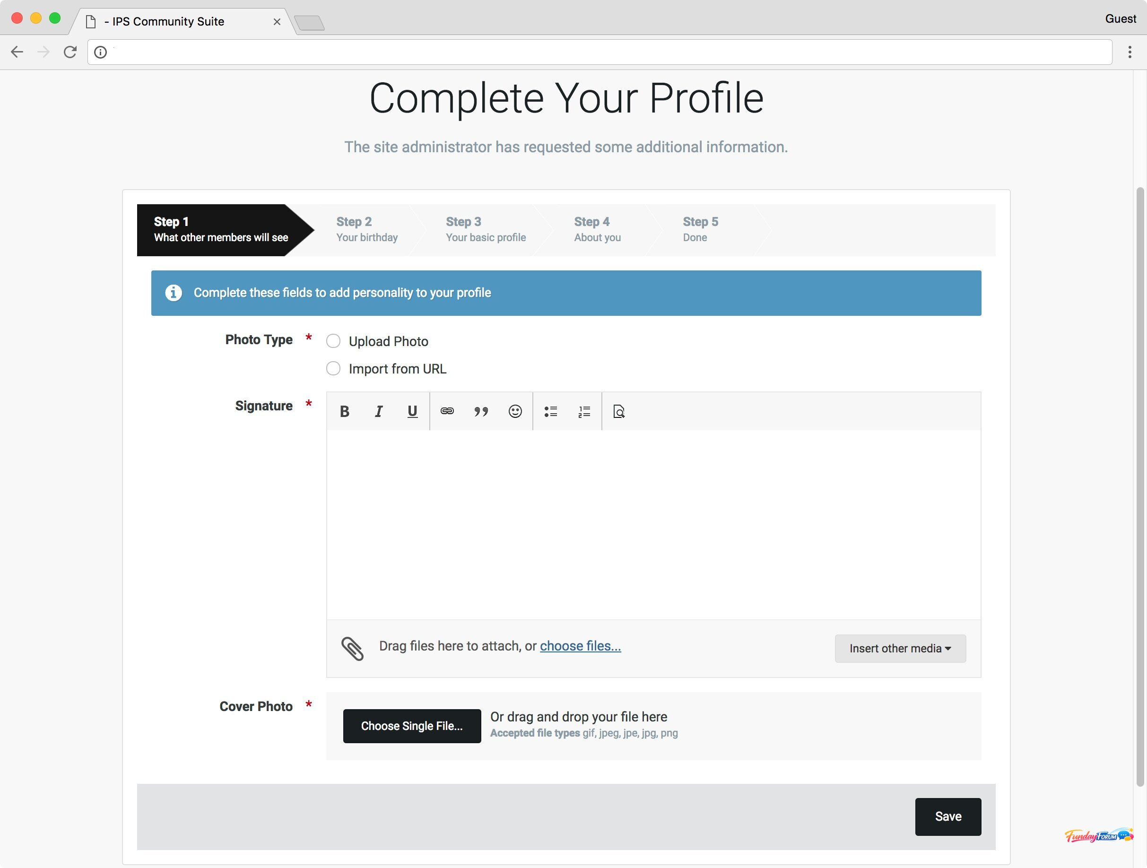Insert a quote block via quotation icon
Screen dimensions: 1147x868
481,412
